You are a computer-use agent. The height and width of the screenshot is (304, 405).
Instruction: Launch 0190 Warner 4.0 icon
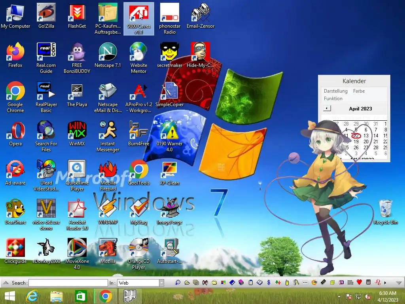[x=169, y=136]
